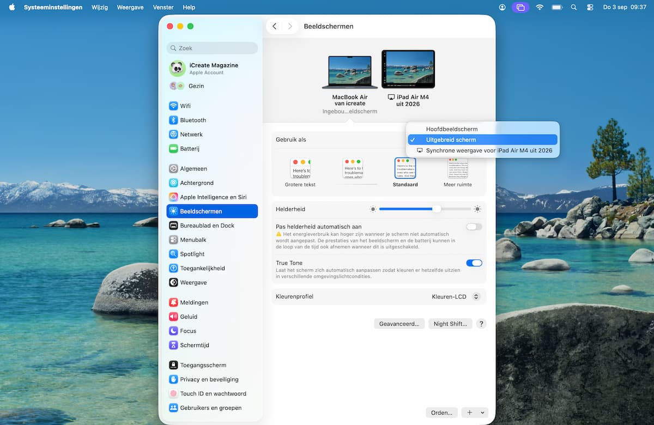The width and height of the screenshot is (654, 425).
Task: Click the forward chevron navigation button
Action: [290, 26]
